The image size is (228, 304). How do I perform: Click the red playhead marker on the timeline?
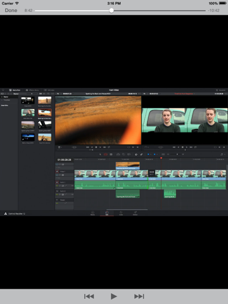pyautogui.click(x=161, y=158)
